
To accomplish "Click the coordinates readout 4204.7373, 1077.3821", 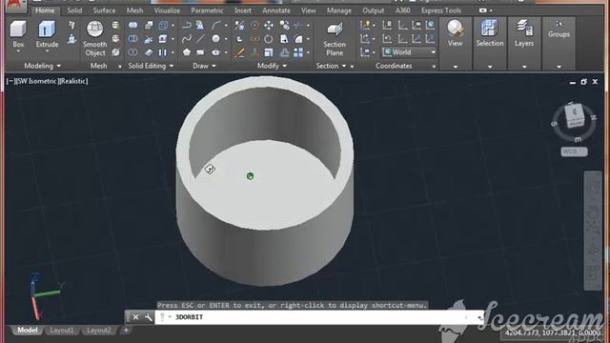I will point(553,333).
